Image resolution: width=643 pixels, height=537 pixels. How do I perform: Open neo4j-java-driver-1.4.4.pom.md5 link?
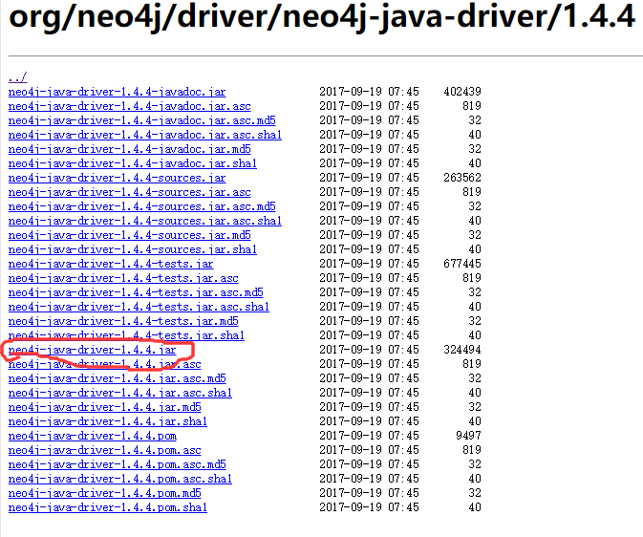click(104, 493)
